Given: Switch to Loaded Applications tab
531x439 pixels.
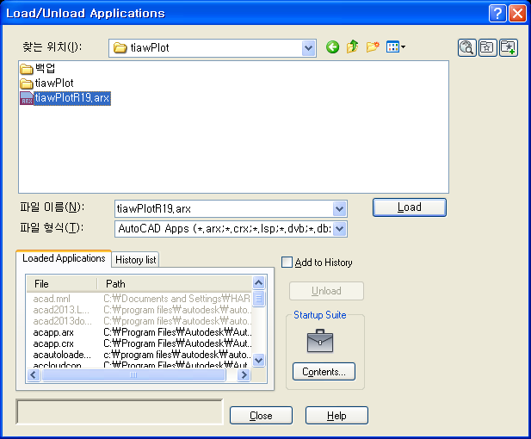Looking at the screenshot, I should point(64,258).
